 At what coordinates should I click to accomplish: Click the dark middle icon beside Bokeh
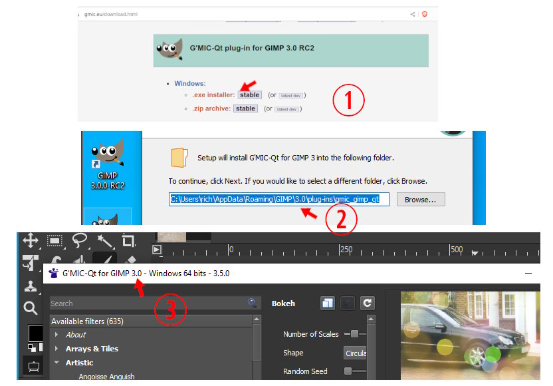[x=348, y=303]
